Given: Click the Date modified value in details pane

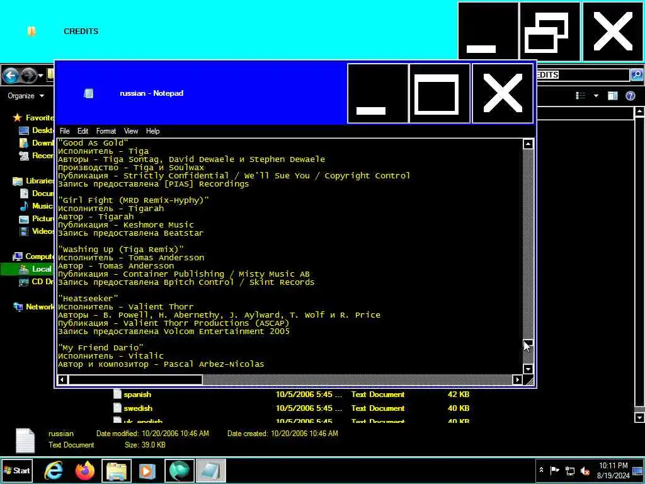Looking at the screenshot, I should [x=175, y=434].
